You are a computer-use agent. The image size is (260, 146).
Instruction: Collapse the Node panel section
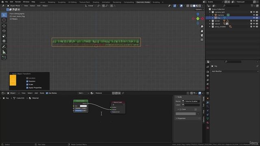[176, 97]
